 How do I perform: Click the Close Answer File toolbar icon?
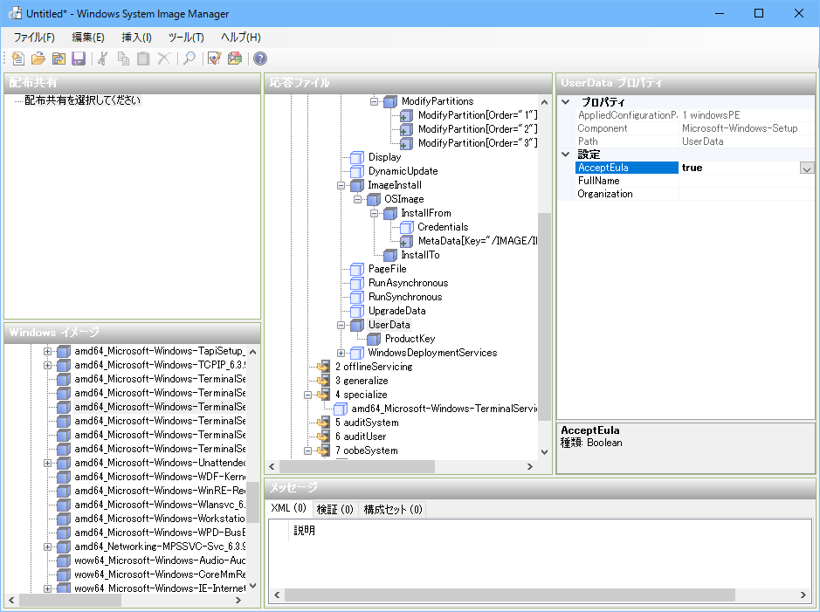click(59, 58)
